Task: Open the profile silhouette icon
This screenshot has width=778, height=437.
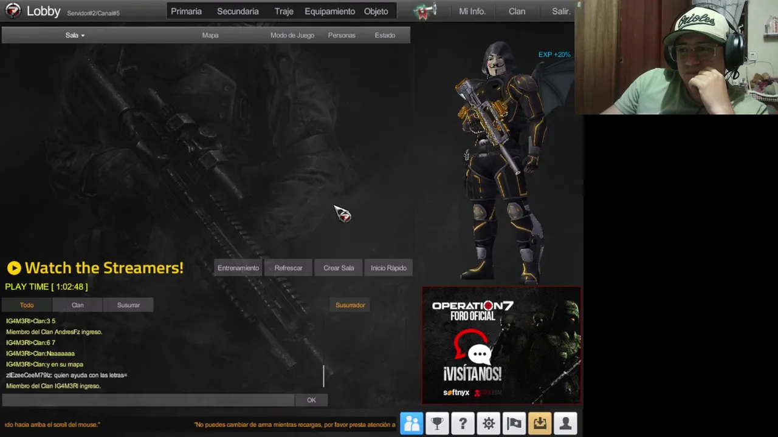Action: pyautogui.click(x=565, y=423)
